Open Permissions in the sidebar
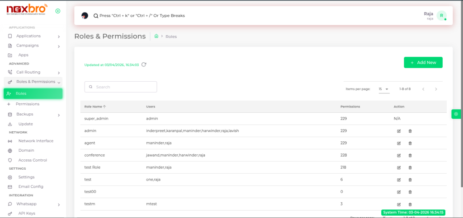This screenshot has height=218, width=463. click(27, 104)
